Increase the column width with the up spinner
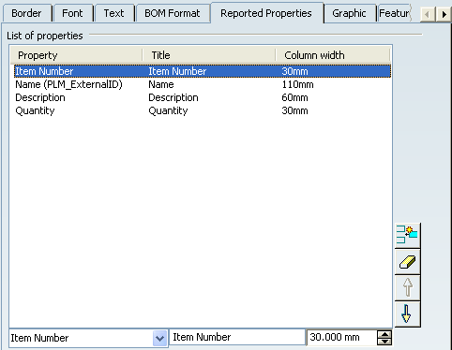Screen dimensions: 452x350 click(x=384, y=334)
